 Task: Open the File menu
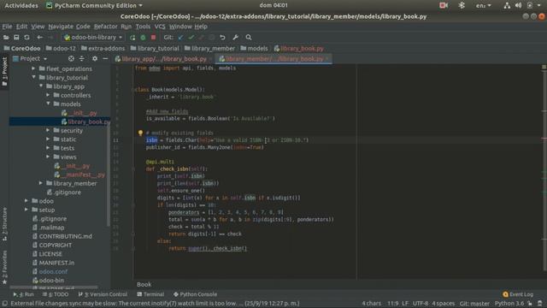7,27
